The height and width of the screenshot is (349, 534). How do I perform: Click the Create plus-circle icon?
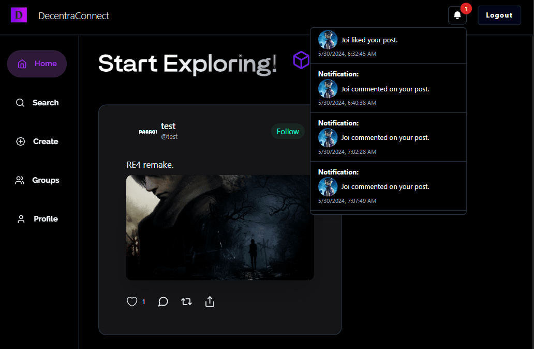coord(20,141)
